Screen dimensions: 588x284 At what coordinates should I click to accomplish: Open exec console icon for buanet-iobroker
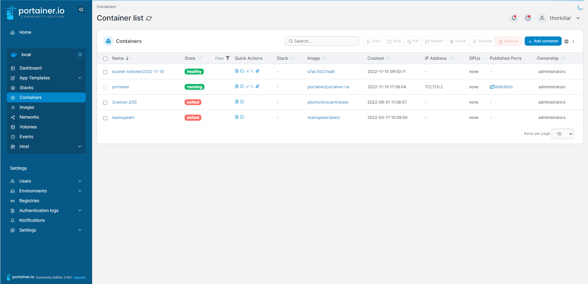tap(252, 71)
